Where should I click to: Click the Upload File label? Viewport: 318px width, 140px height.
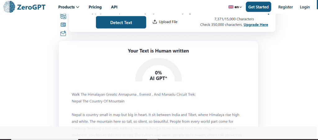168,22
